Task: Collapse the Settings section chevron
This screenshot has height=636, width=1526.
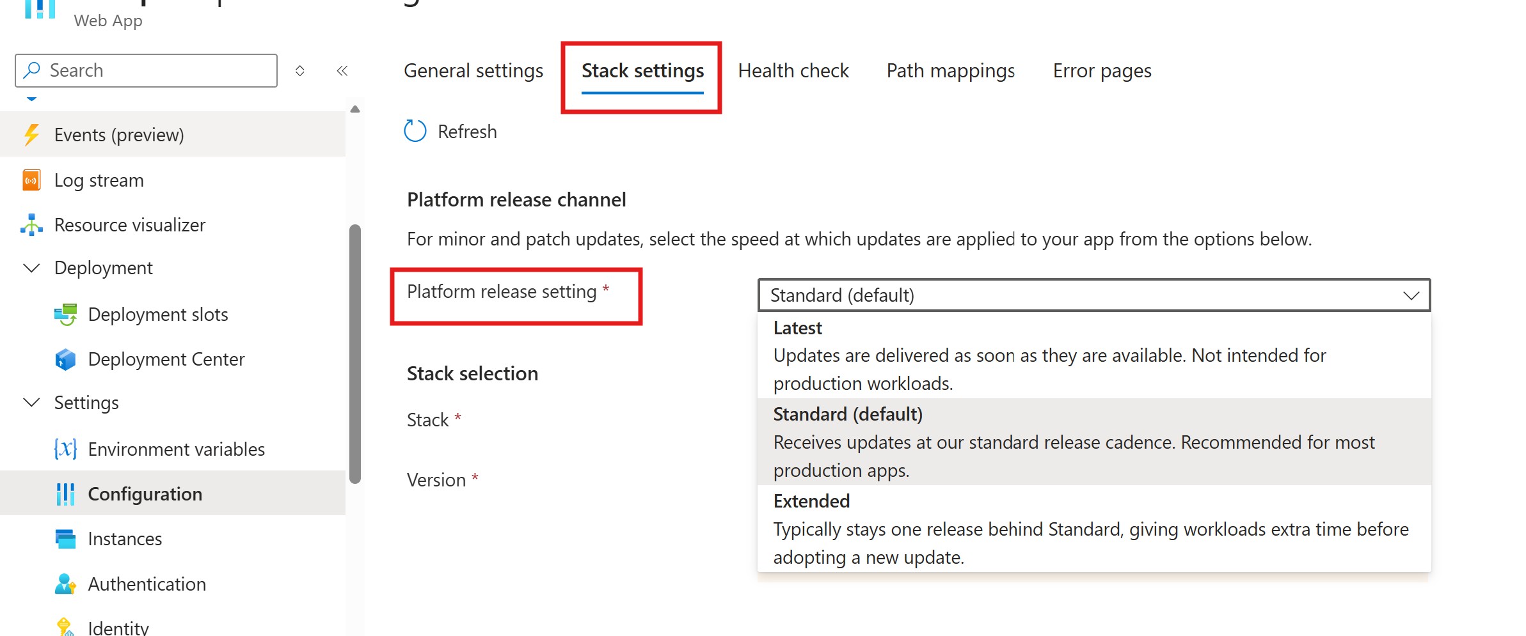Action: tap(31, 402)
